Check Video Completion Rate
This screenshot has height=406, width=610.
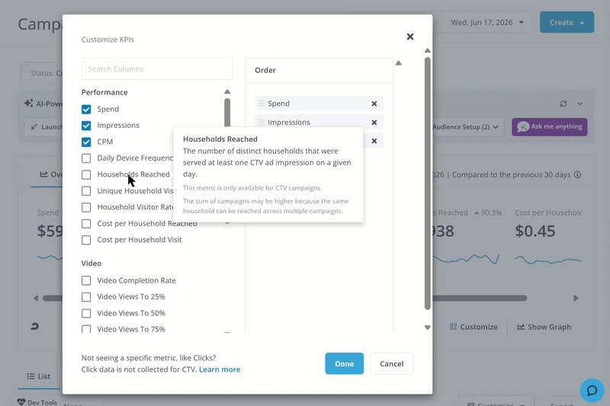[86, 280]
